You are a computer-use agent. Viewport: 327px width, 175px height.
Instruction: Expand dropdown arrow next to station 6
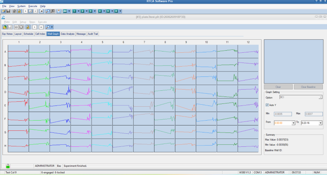[x=120, y=11]
